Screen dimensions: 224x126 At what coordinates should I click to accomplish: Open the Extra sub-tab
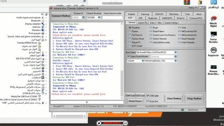(152, 23)
